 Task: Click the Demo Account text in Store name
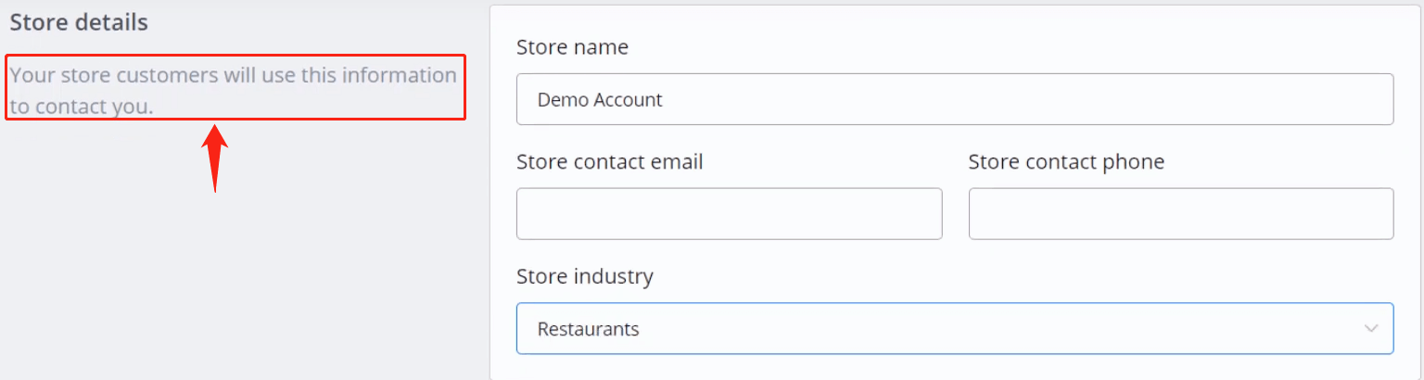pos(600,99)
